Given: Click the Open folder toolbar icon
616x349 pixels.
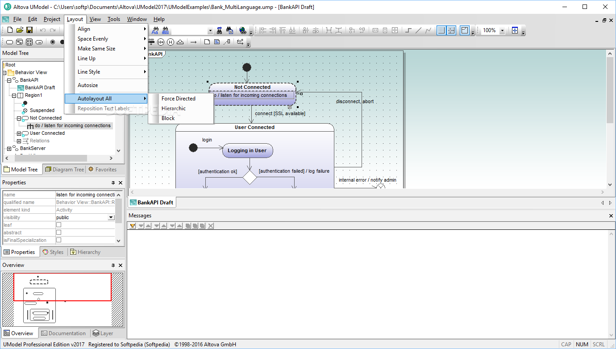Looking at the screenshot, I should click(20, 30).
